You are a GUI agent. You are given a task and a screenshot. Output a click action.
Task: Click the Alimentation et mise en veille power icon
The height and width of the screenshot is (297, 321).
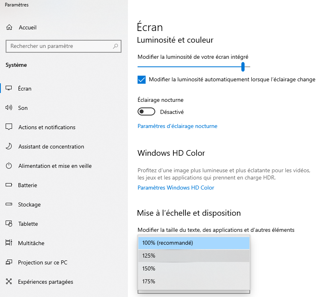pyautogui.click(x=9, y=166)
